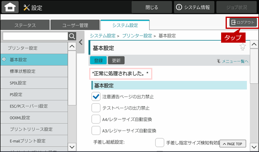Tap the 閉じる button

(x=151, y=7)
